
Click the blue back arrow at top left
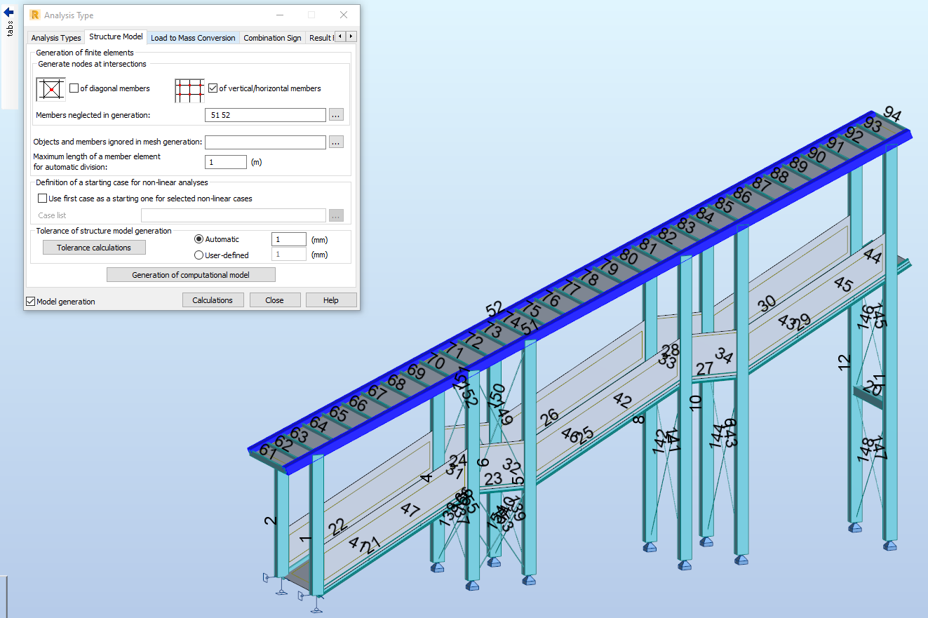[7, 11]
